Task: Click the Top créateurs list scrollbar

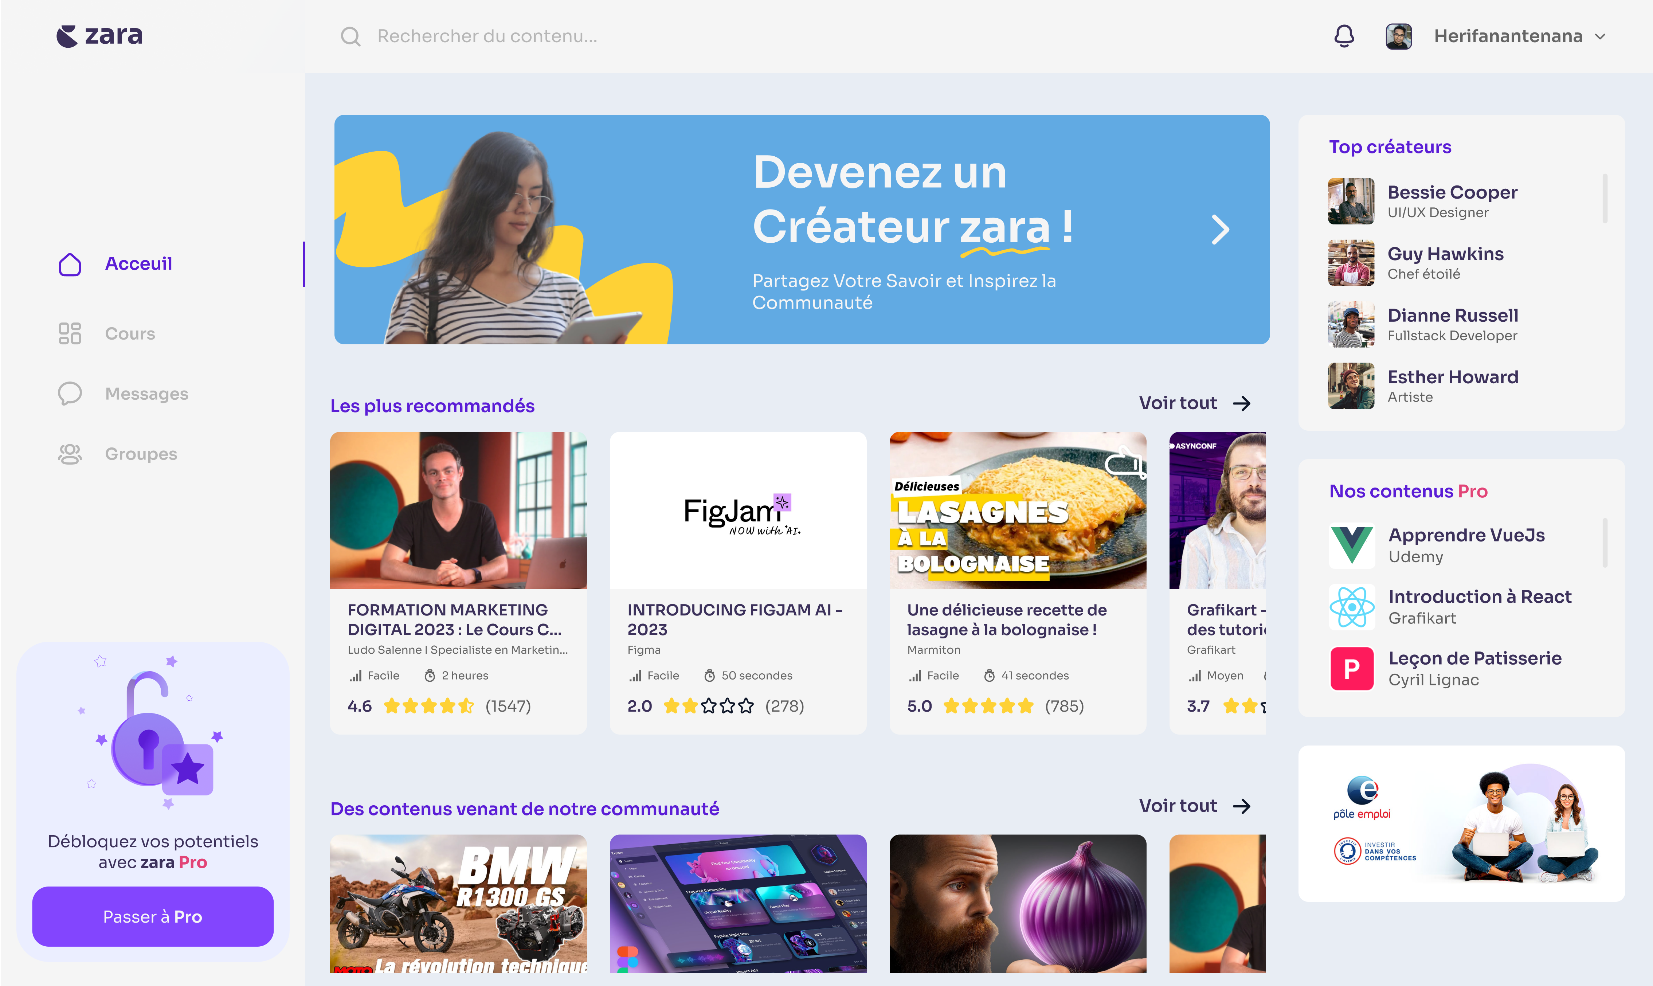Action: [x=1605, y=199]
